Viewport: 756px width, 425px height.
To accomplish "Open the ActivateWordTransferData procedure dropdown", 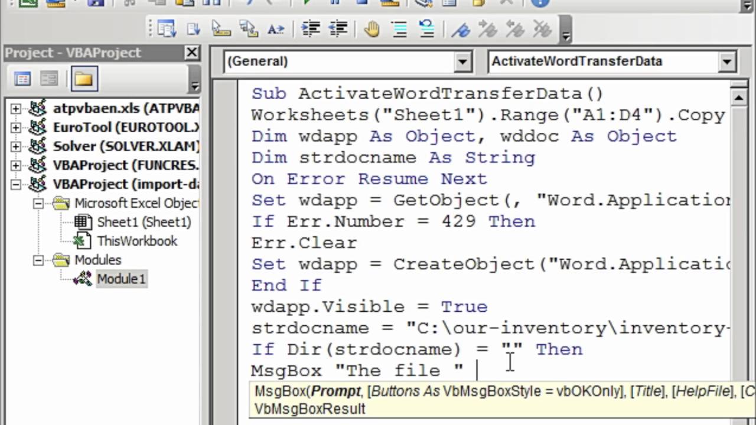I will click(x=727, y=61).
